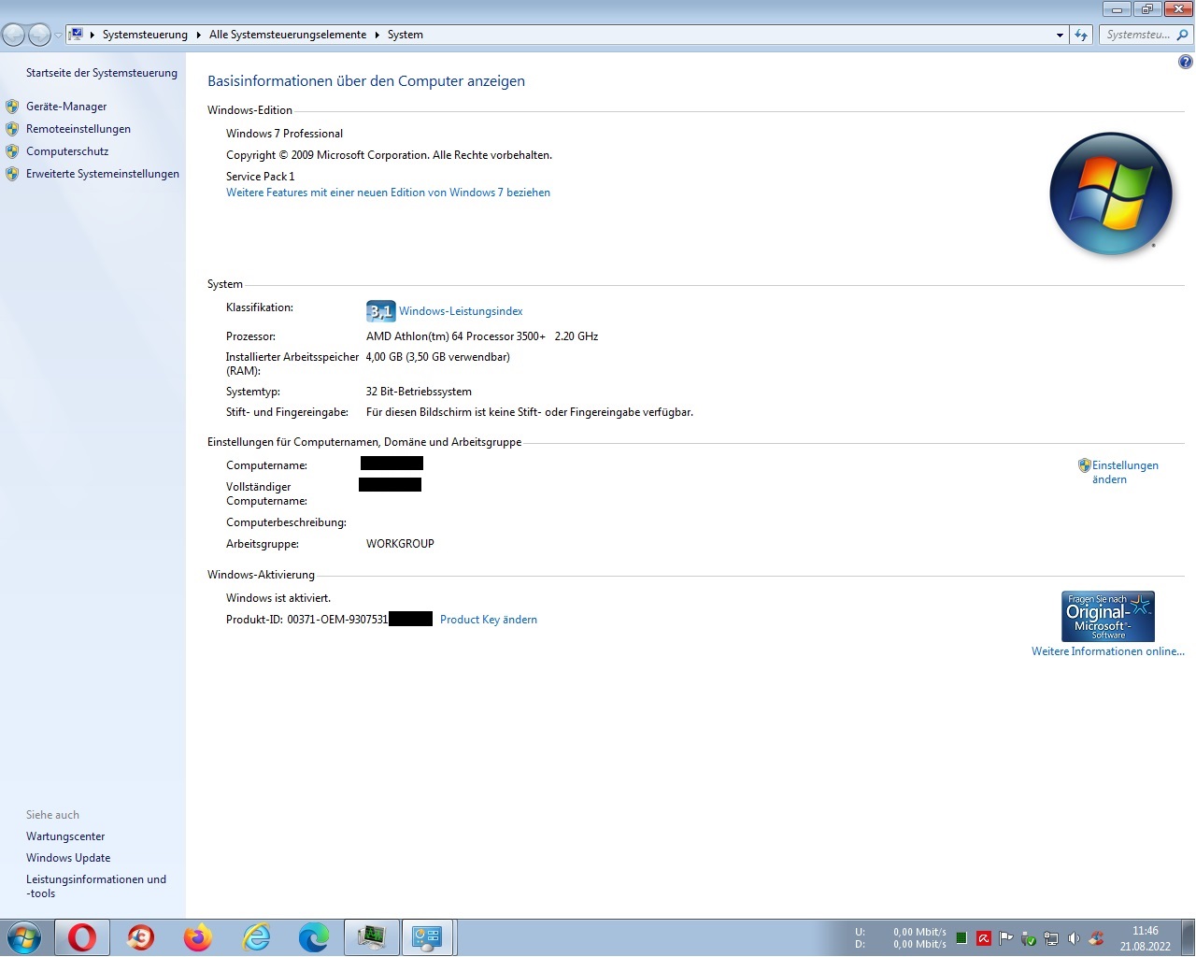This screenshot has width=1196, height=957.
Task: Open the CCleaner tray icon
Action: 1096,938
